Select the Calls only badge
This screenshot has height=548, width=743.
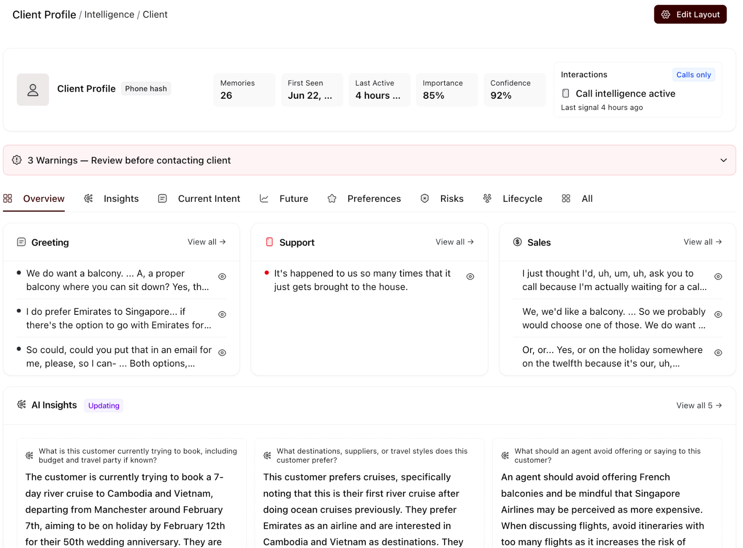click(693, 74)
